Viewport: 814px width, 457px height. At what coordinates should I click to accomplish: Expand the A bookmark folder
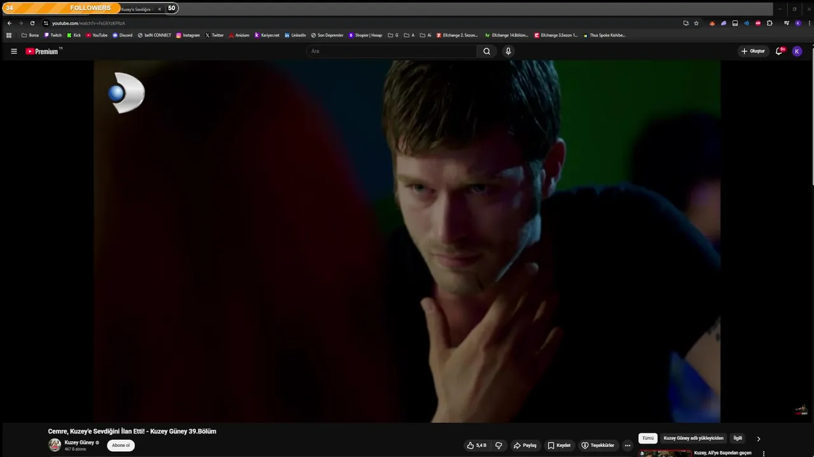click(409, 36)
